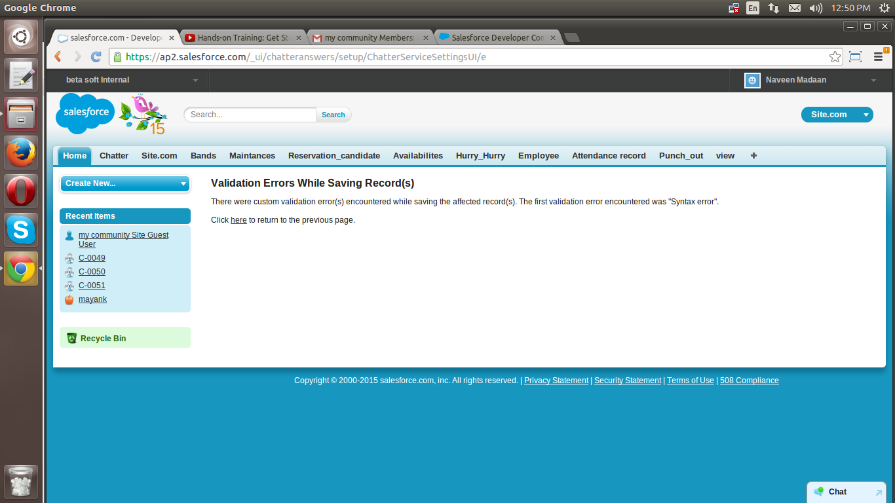Screen dimensions: 895x503
Task: Open the Privacy Statement link
Action: pos(556,381)
